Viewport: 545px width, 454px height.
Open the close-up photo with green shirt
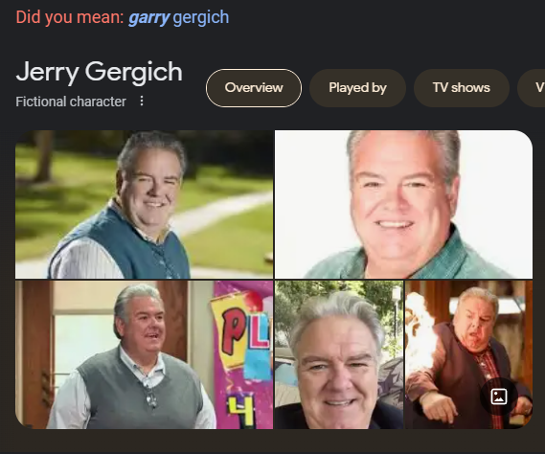click(x=403, y=204)
